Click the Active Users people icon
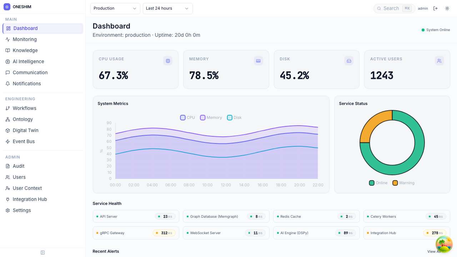Viewport: 457px width, 257px height. [x=439, y=61]
